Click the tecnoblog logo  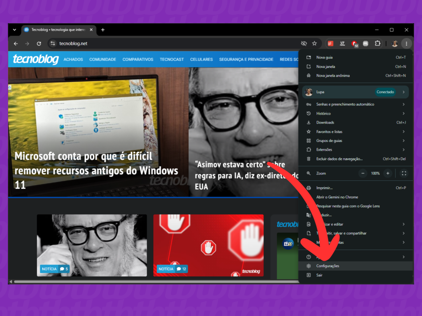tap(36, 59)
